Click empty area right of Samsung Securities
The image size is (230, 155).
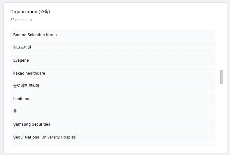coord(132,124)
